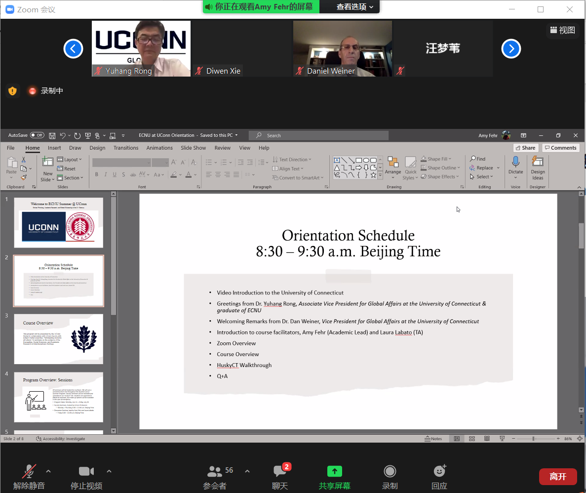Viewport: 586px width, 493px height.
Task: Start presentation from beginning icon
Action: [88, 135]
